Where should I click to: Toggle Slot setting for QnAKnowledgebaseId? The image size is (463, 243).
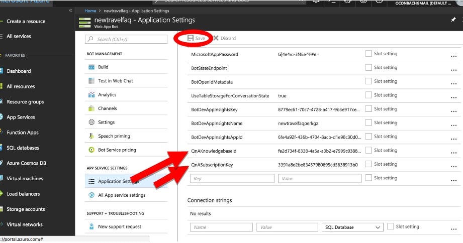[368, 150]
